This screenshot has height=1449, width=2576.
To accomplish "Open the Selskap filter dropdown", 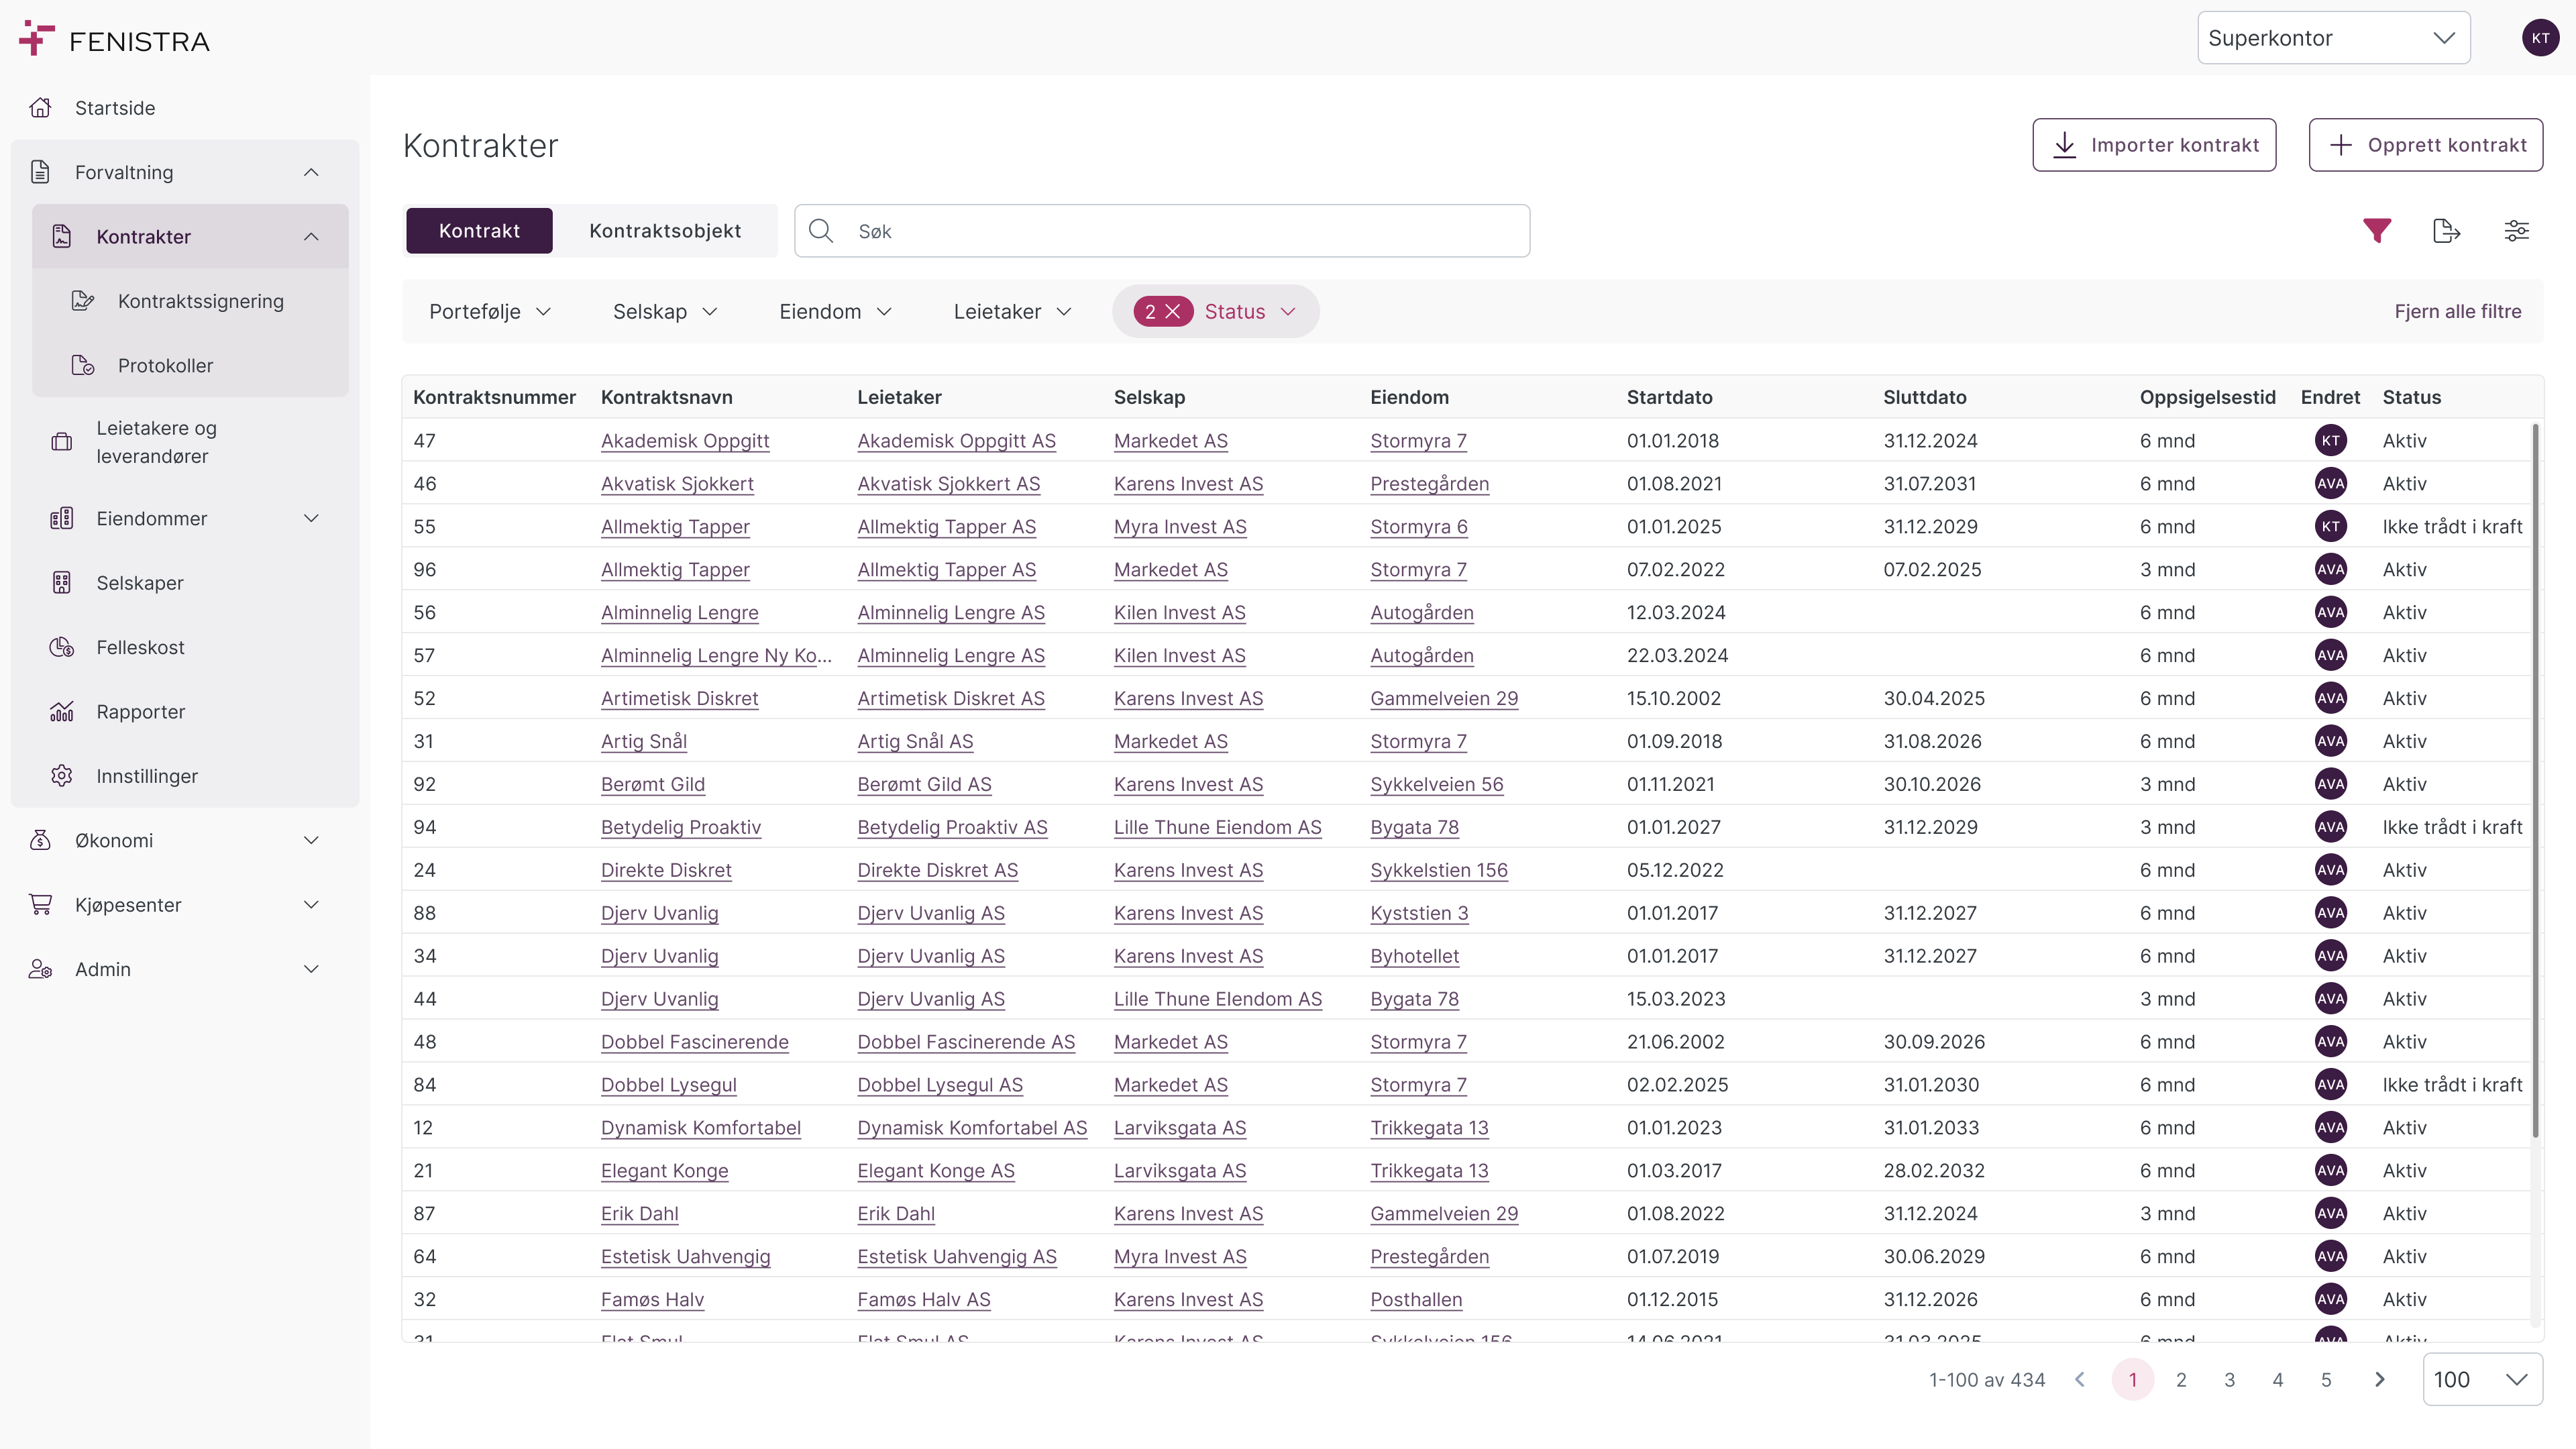I will click(665, 312).
